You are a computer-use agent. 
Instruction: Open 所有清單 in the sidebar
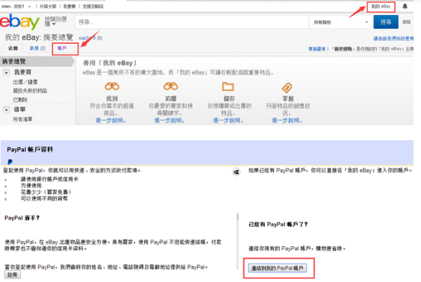(22, 119)
